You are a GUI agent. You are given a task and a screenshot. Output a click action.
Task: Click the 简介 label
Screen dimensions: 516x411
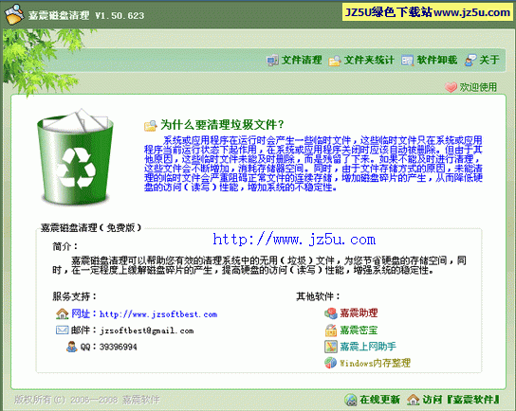point(65,246)
